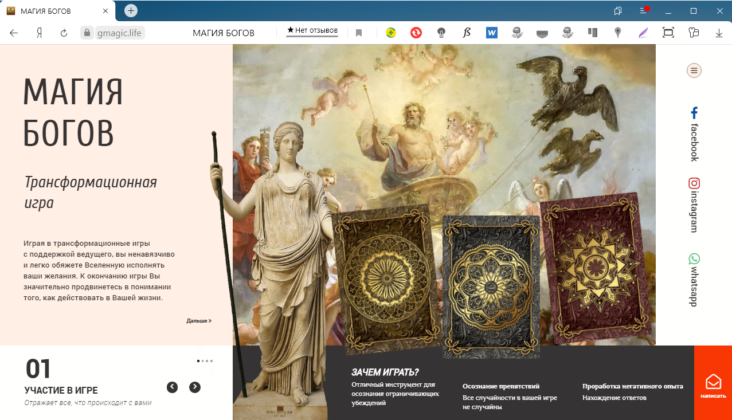Click the 'ЗАЧЕМ ИГРАТЬ?' heading
This screenshot has height=420, width=732.
[x=385, y=372]
